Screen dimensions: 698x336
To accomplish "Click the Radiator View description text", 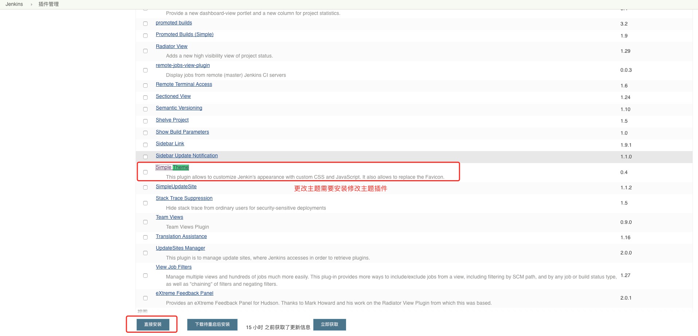I will click(x=219, y=56).
